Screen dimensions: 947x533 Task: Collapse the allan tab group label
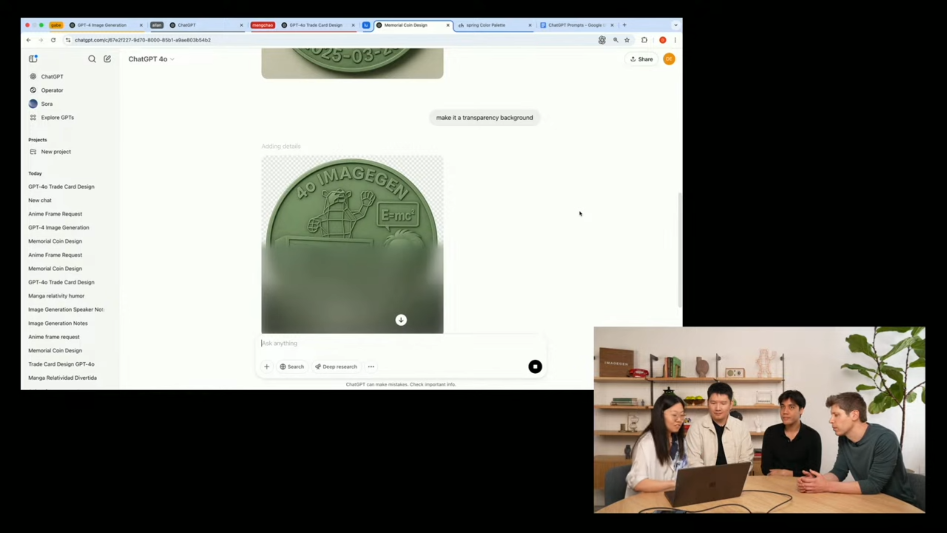157,25
